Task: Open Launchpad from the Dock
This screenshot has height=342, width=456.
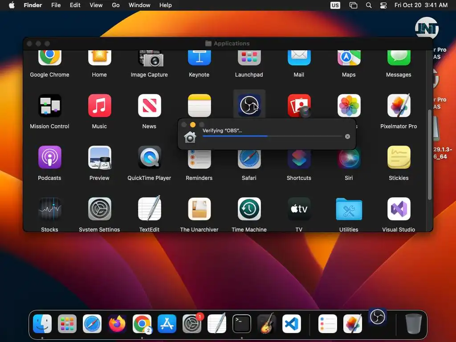Action: click(x=67, y=324)
